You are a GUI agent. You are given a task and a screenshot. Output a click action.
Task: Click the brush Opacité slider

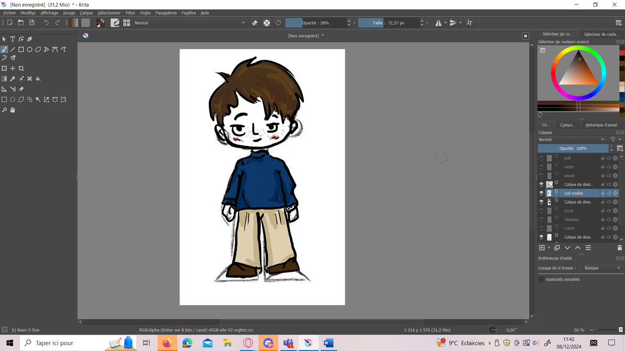pos(315,23)
